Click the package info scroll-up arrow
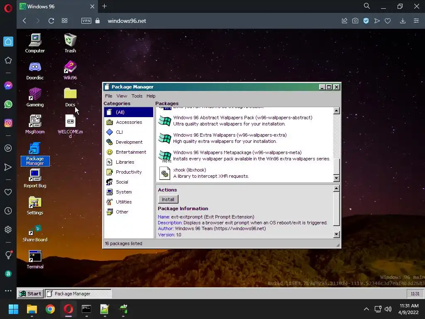Image resolution: width=425 pixels, height=319 pixels. point(336,189)
